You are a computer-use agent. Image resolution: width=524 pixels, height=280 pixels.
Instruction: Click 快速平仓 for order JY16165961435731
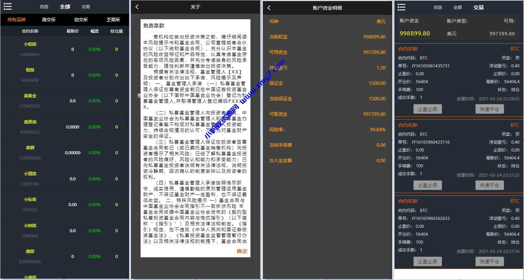[x=490, y=109]
